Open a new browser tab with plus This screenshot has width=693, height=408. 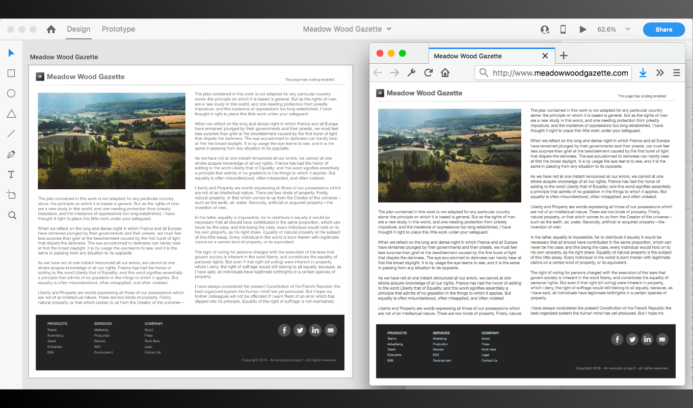coord(564,56)
